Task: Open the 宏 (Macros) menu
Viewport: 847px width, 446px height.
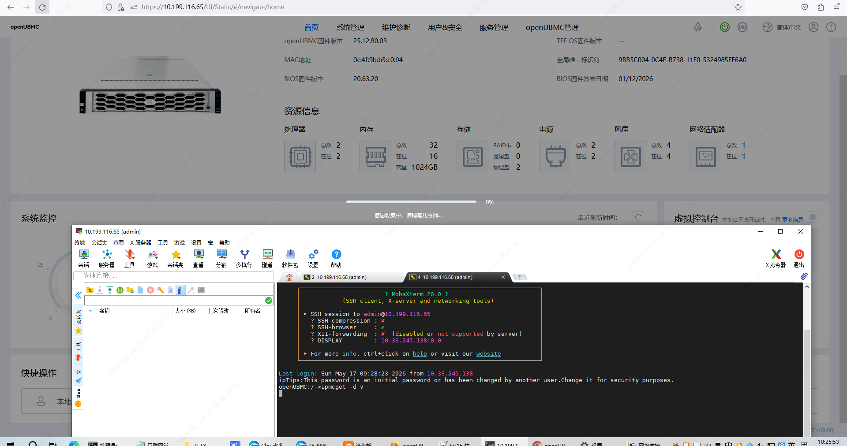Action: [x=210, y=243]
